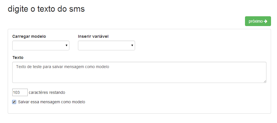Click the heading digite o texto do sms
Viewport: 277px width, 123px height.
pyautogui.click(x=46, y=9)
